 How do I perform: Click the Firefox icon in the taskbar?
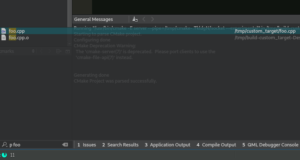[4, 155]
